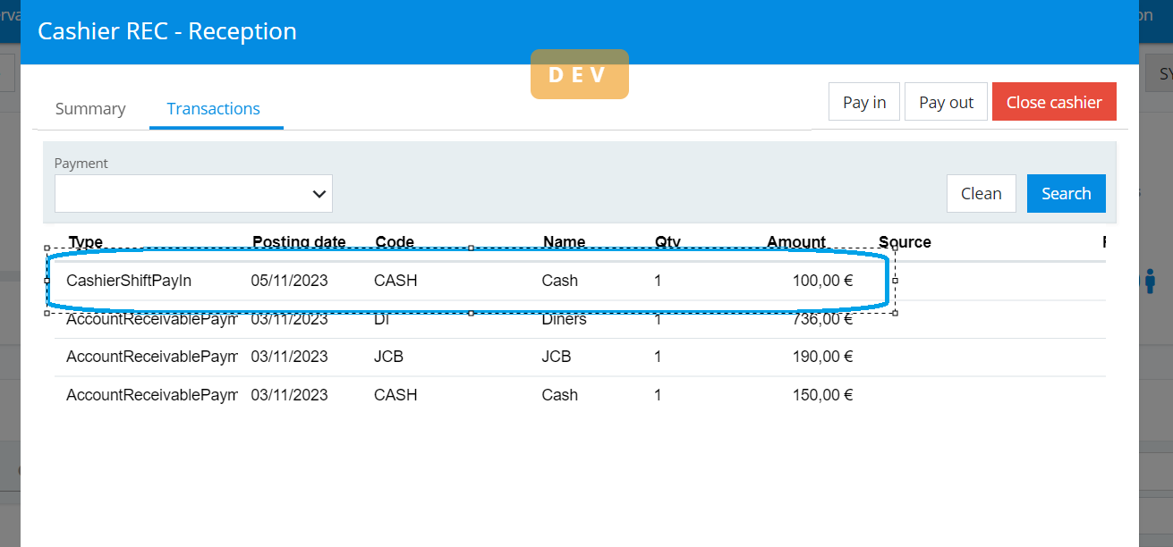The height and width of the screenshot is (547, 1173).
Task: Switch to the Summary tab
Action: point(90,109)
